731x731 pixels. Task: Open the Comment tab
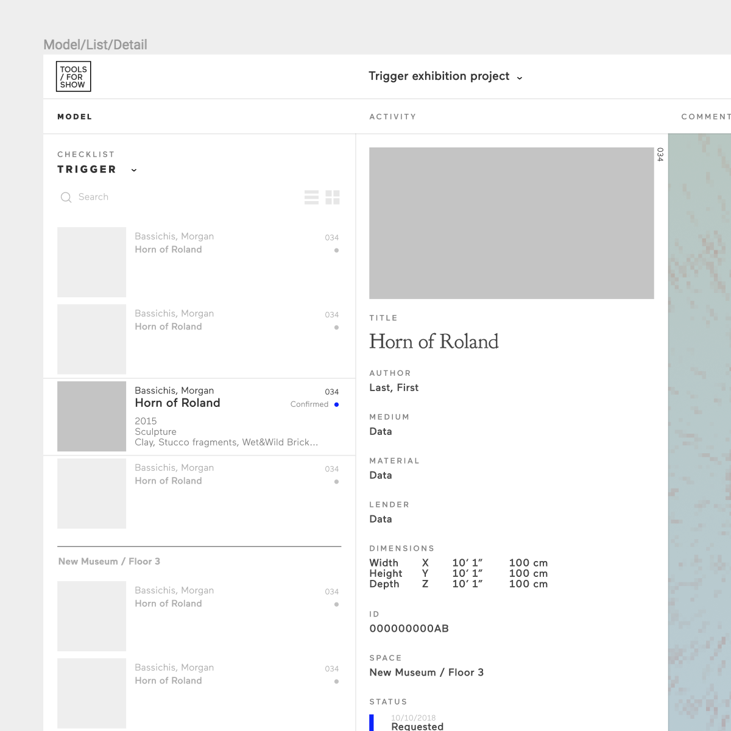click(x=705, y=116)
